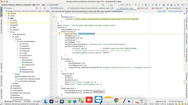Viewport: 188px width, 105px height.
Task: Open the Project view type dropdown
Action: click(x=9, y=8)
